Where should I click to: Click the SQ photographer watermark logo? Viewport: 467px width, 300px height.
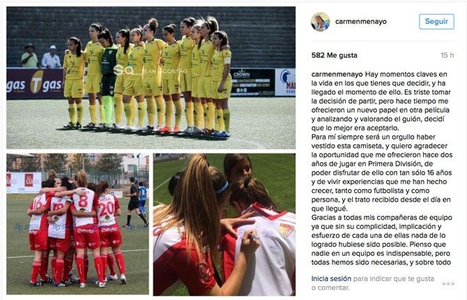tap(123, 70)
